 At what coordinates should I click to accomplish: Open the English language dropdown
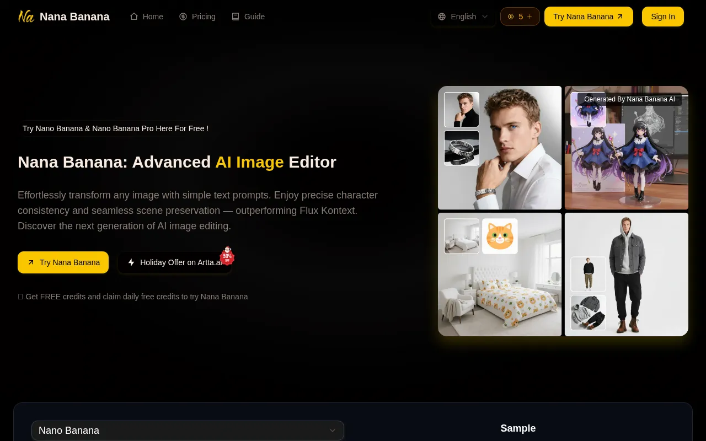coord(463,17)
